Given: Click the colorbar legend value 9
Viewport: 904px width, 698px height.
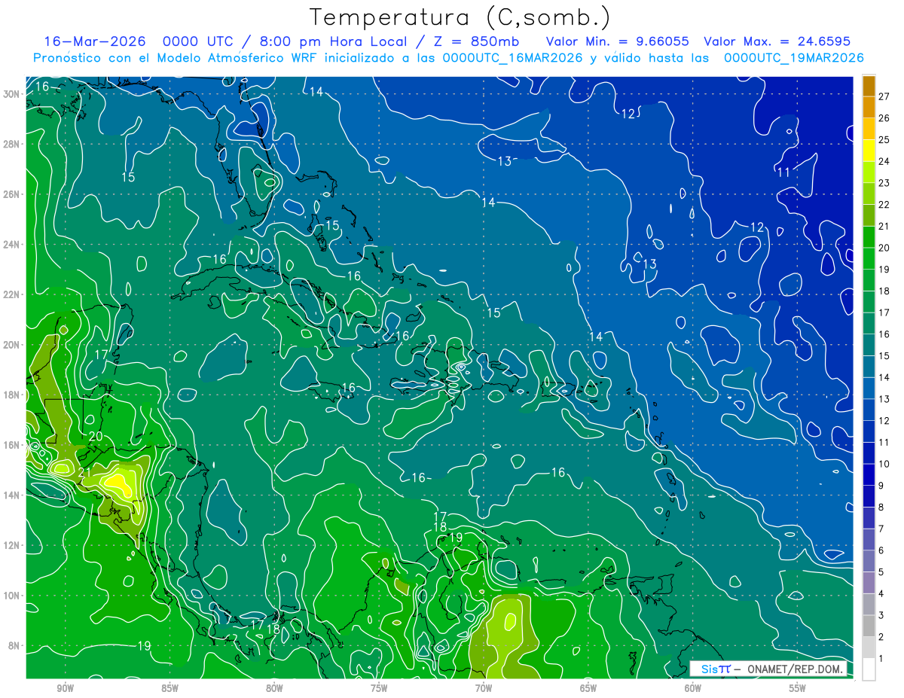Looking at the screenshot, I should (x=881, y=486).
